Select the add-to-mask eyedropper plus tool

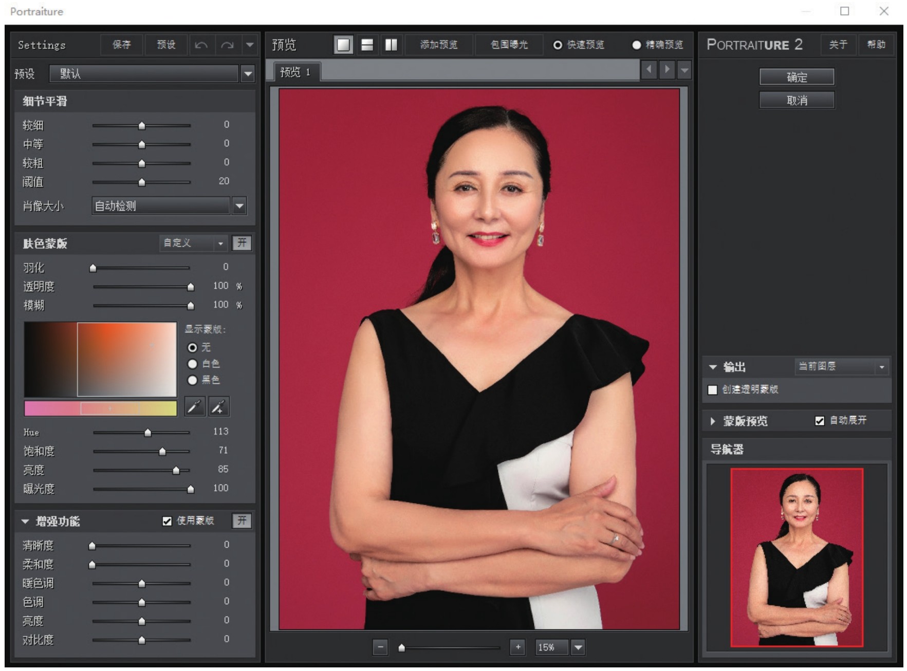pyautogui.click(x=218, y=407)
